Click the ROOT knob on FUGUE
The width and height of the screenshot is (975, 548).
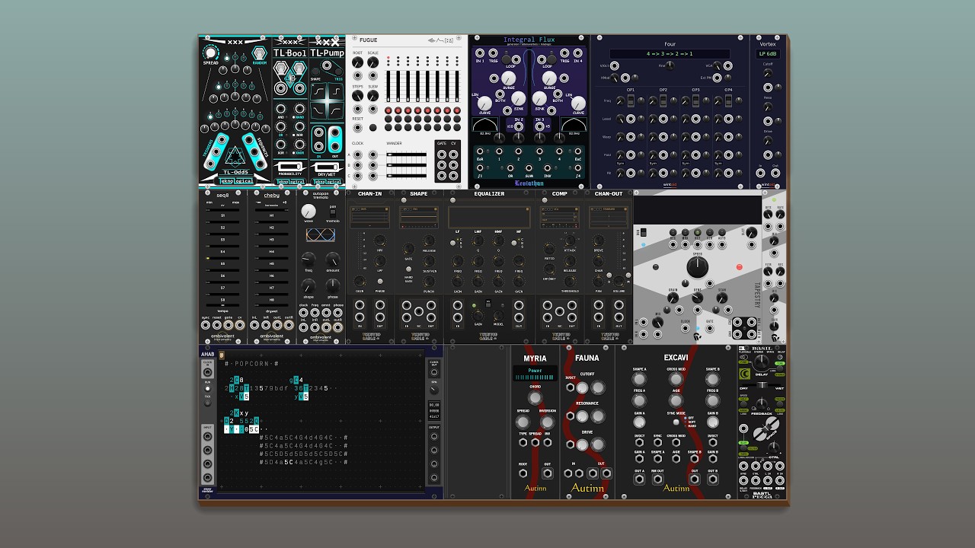(x=357, y=62)
